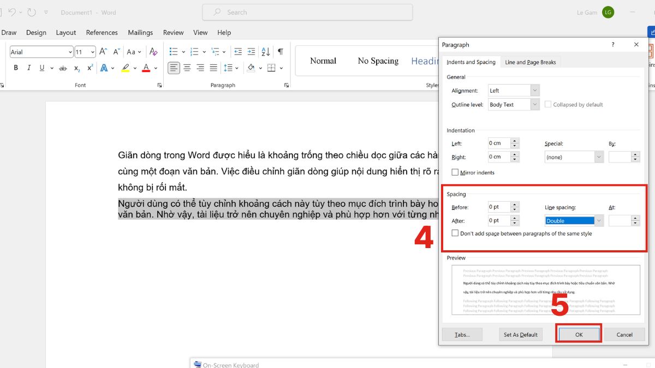Open the Le Gam account avatar
Image resolution: width=655 pixels, height=368 pixels.
(x=608, y=12)
